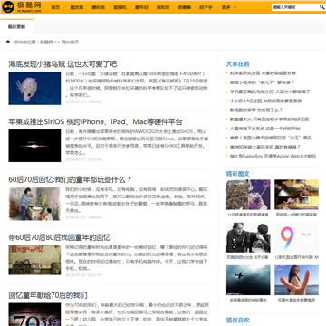Click the 精彩图文 section heading
This screenshot has height=326, width=326.
point(238,174)
